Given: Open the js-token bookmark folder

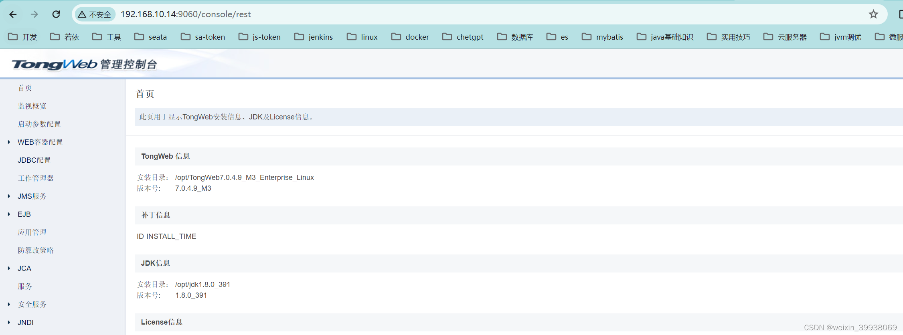Looking at the screenshot, I should click(x=259, y=37).
